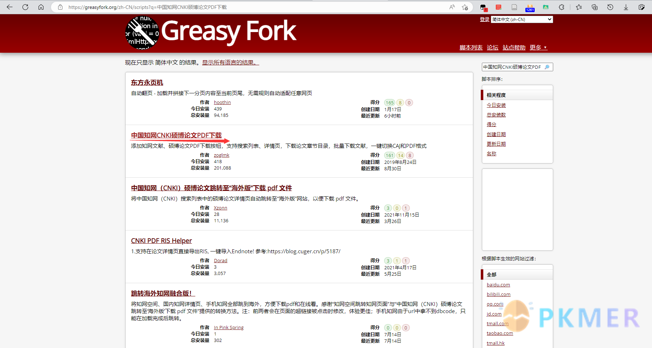Screen dimensions: 652x348
Task: Open the language dropdown 简体中文 (zh-CN)
Action: (x=522, y=20)
